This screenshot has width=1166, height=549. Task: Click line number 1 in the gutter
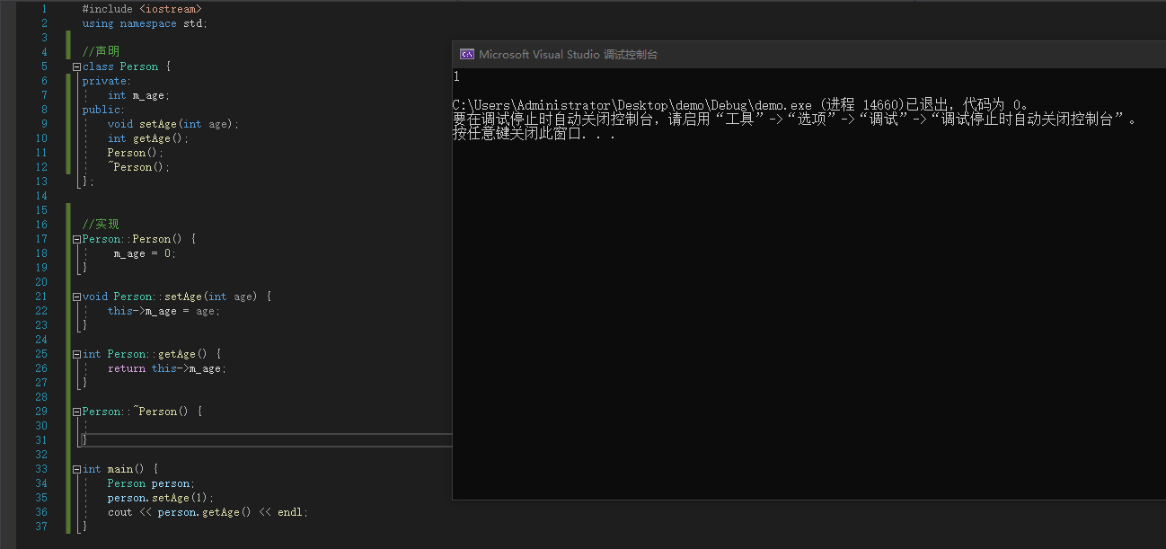[43, 9]
